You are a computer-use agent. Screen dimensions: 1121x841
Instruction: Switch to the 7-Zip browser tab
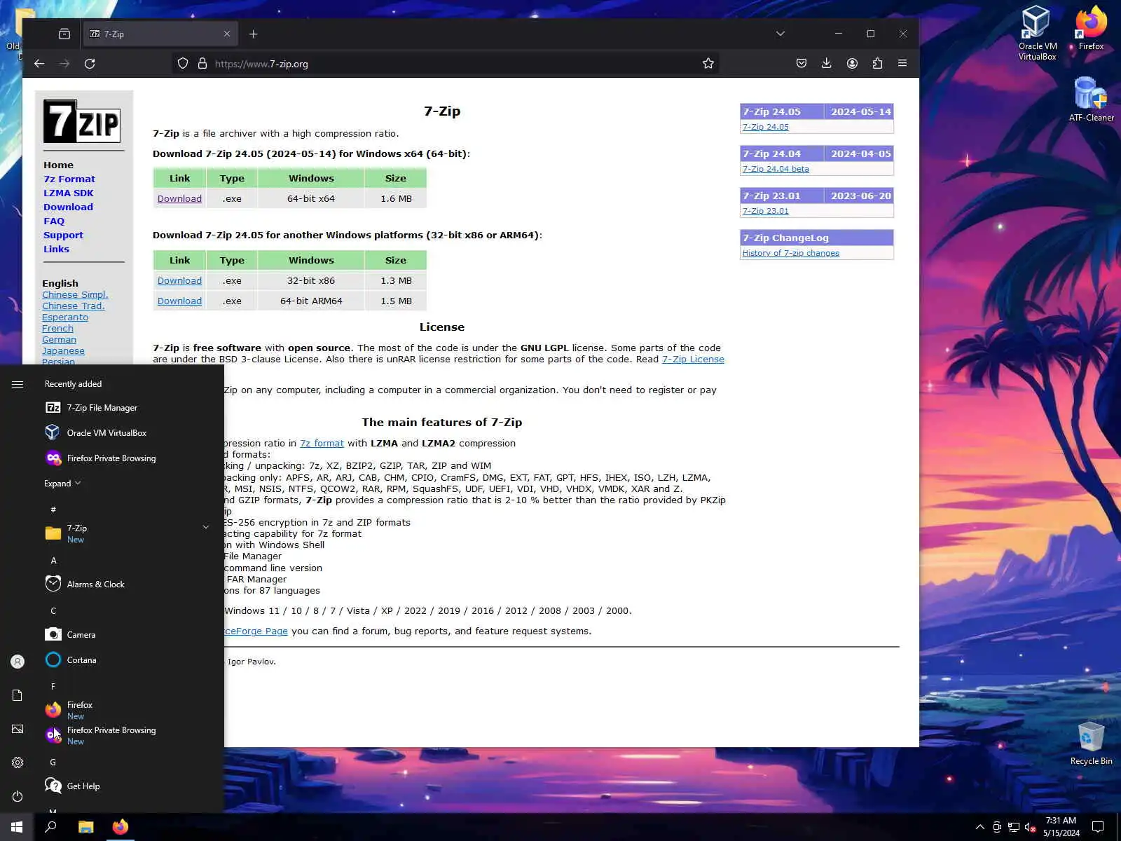160,34
